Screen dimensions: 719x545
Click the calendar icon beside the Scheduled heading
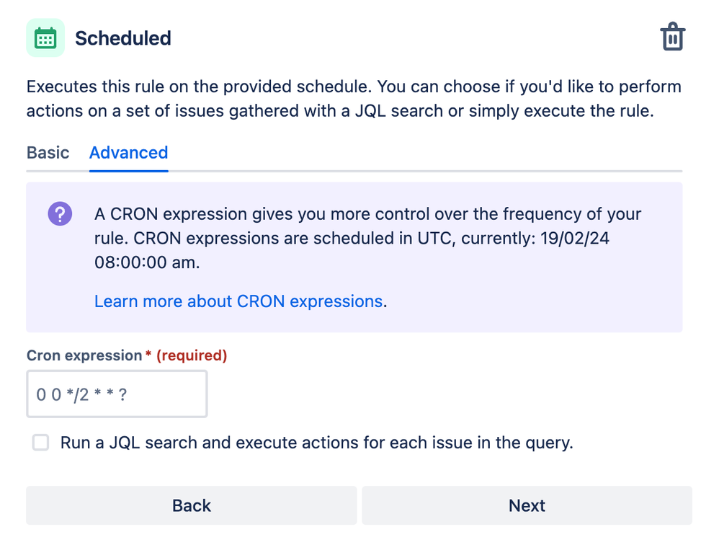point(45,37)
